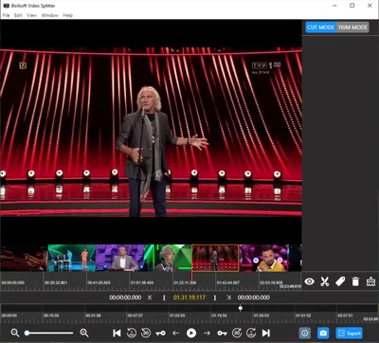Click the video preview area
Screen dimensions: 379x343
151,131
